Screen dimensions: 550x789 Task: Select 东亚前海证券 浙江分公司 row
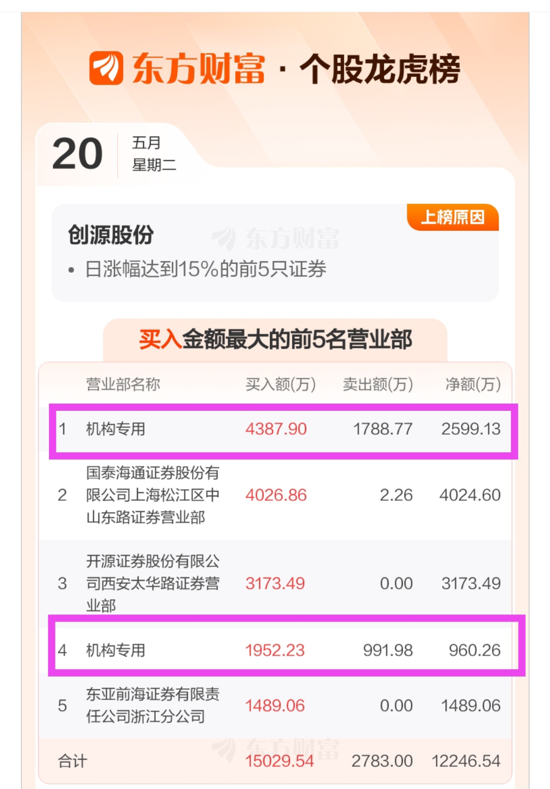[x=276, y=706]
